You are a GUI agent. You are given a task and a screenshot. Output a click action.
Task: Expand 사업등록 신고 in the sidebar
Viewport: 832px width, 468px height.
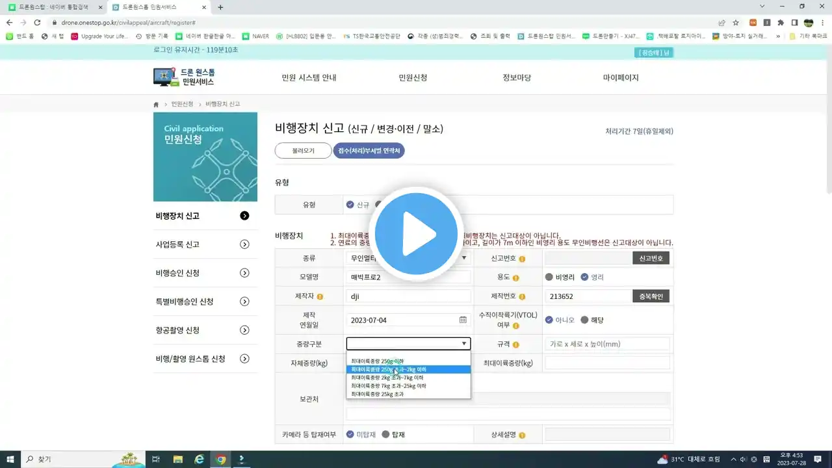(244, 244)
